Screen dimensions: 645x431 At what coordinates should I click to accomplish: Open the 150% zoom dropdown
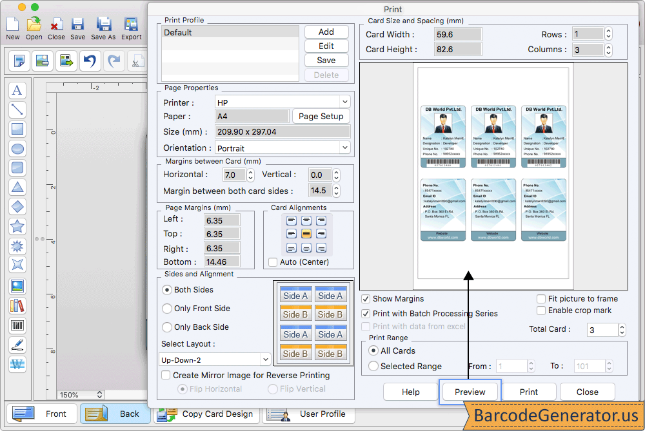[x=80, y=394]
